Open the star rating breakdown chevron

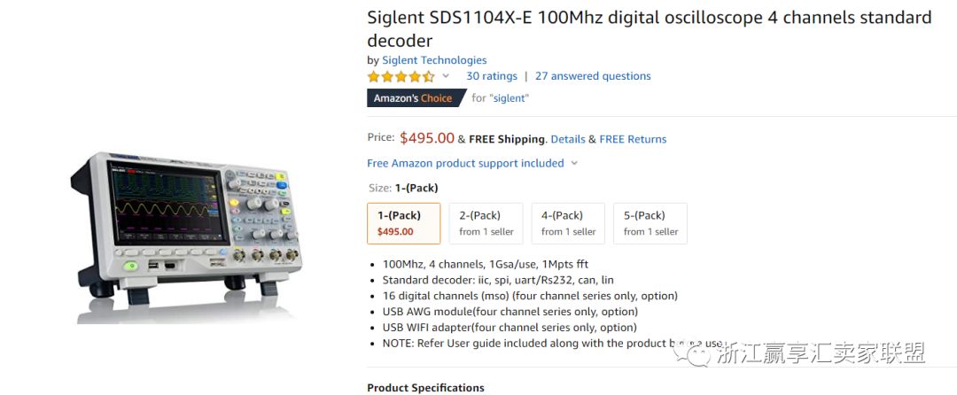pyautogui.click(x=446, y=77)
